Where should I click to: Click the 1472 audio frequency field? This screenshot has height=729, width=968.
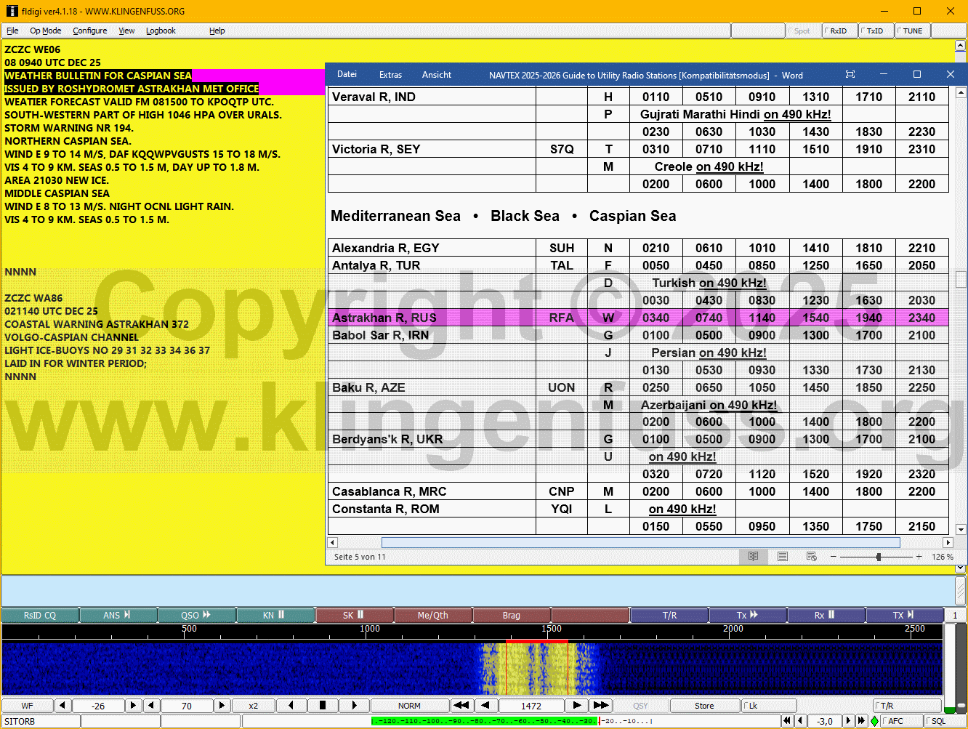531,705
